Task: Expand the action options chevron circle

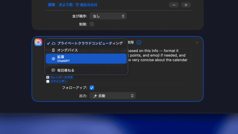Action: [x=139, y=42]
